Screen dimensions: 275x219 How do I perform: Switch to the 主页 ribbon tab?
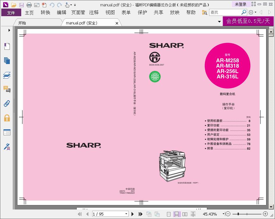29,13
